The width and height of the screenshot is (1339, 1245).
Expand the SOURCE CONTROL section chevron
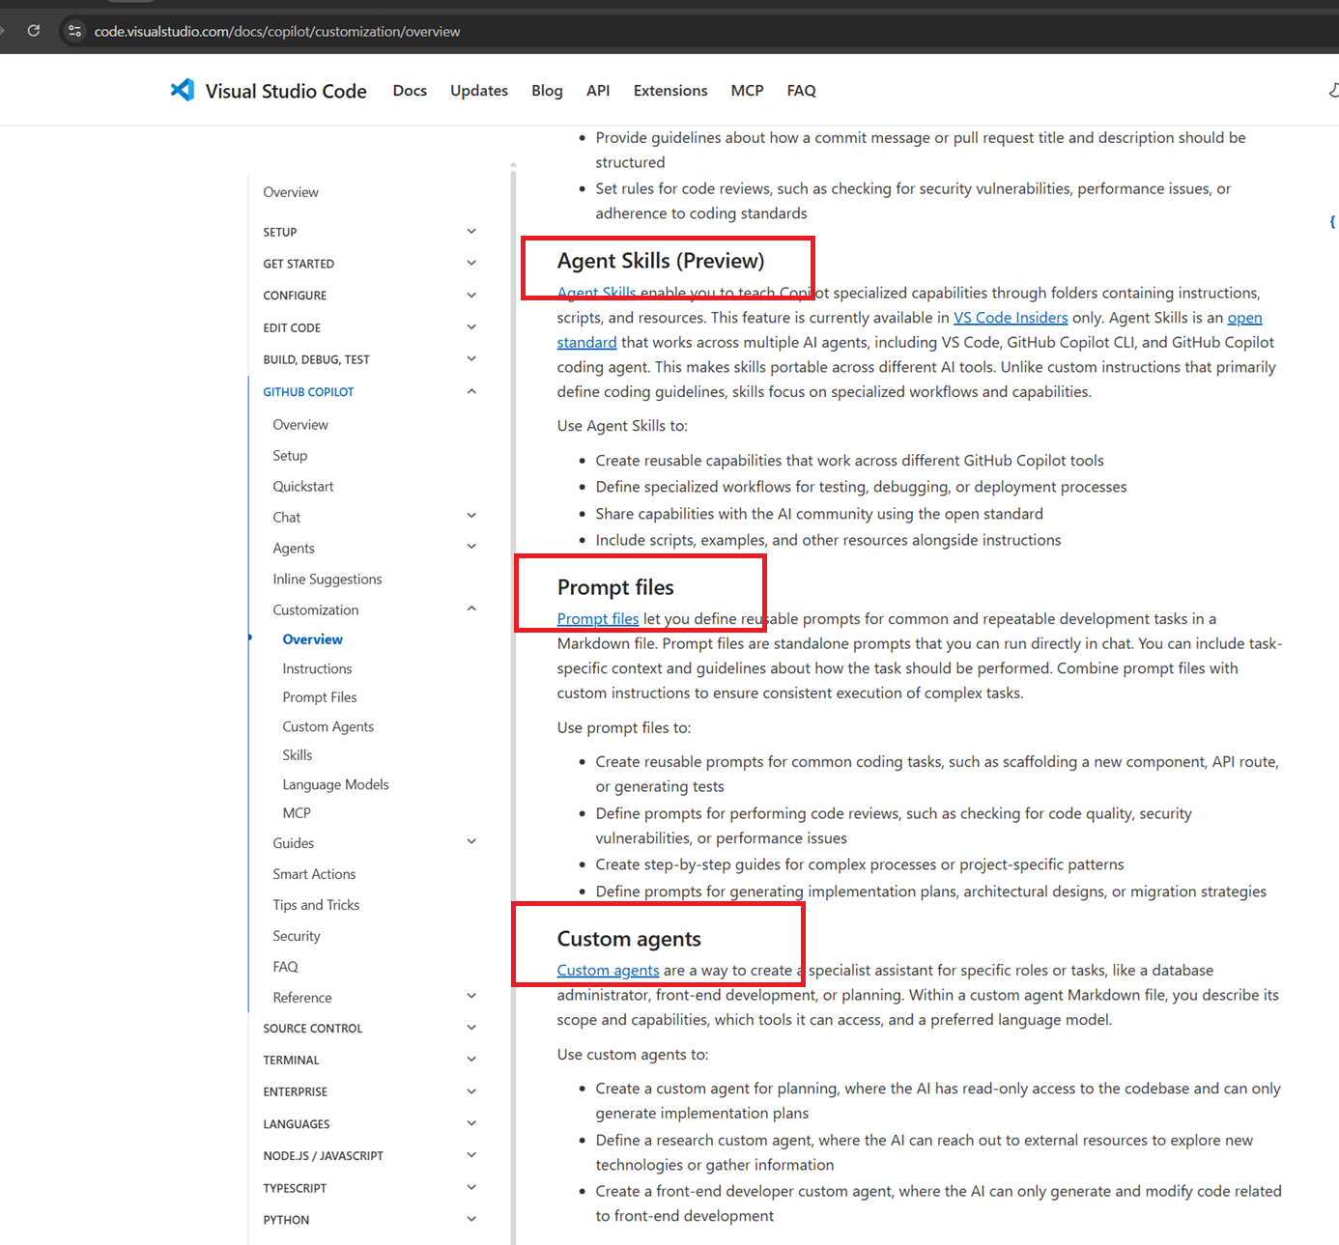pos(471,1028)
